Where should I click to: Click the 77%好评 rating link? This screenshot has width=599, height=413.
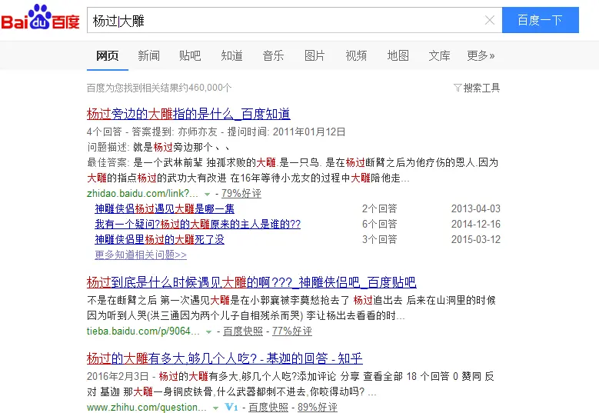click(292, 331)
